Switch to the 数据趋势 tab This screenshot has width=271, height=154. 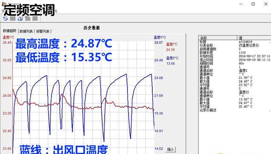point(9,31)
